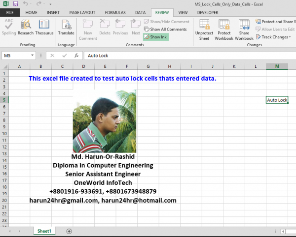Click the horizontal scrollbar at bottom
This screenshot has height=237, width=296.
(291, 231)
